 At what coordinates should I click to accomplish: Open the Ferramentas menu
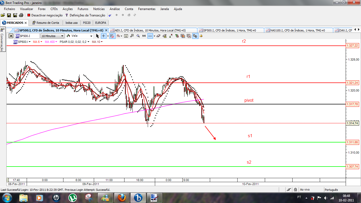147,9
